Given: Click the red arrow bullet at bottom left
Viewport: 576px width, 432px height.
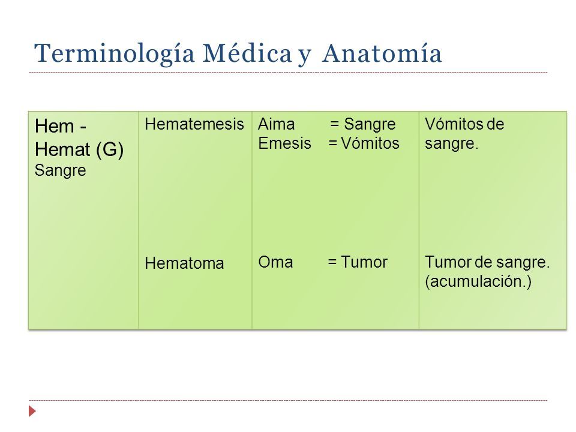Looking at the screenshot, I should (x=32, y=411).
